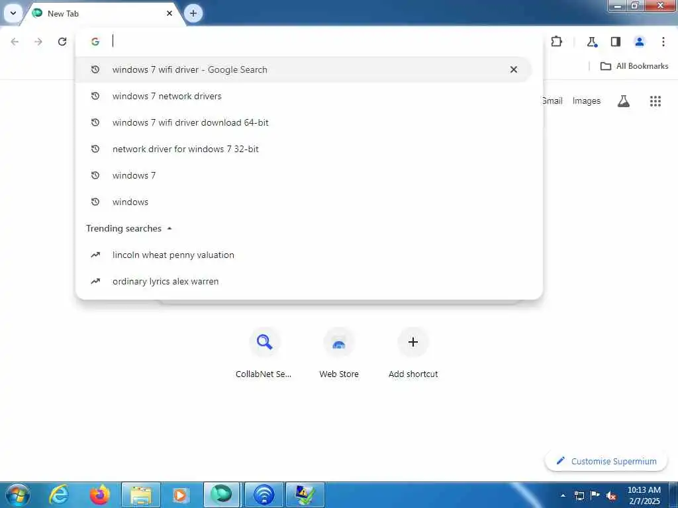Viewport: 678px width, 508px height.
Task: Select 'windows 7 wifi driver download 64-bit' suggestion
Action: click(303, 122)
